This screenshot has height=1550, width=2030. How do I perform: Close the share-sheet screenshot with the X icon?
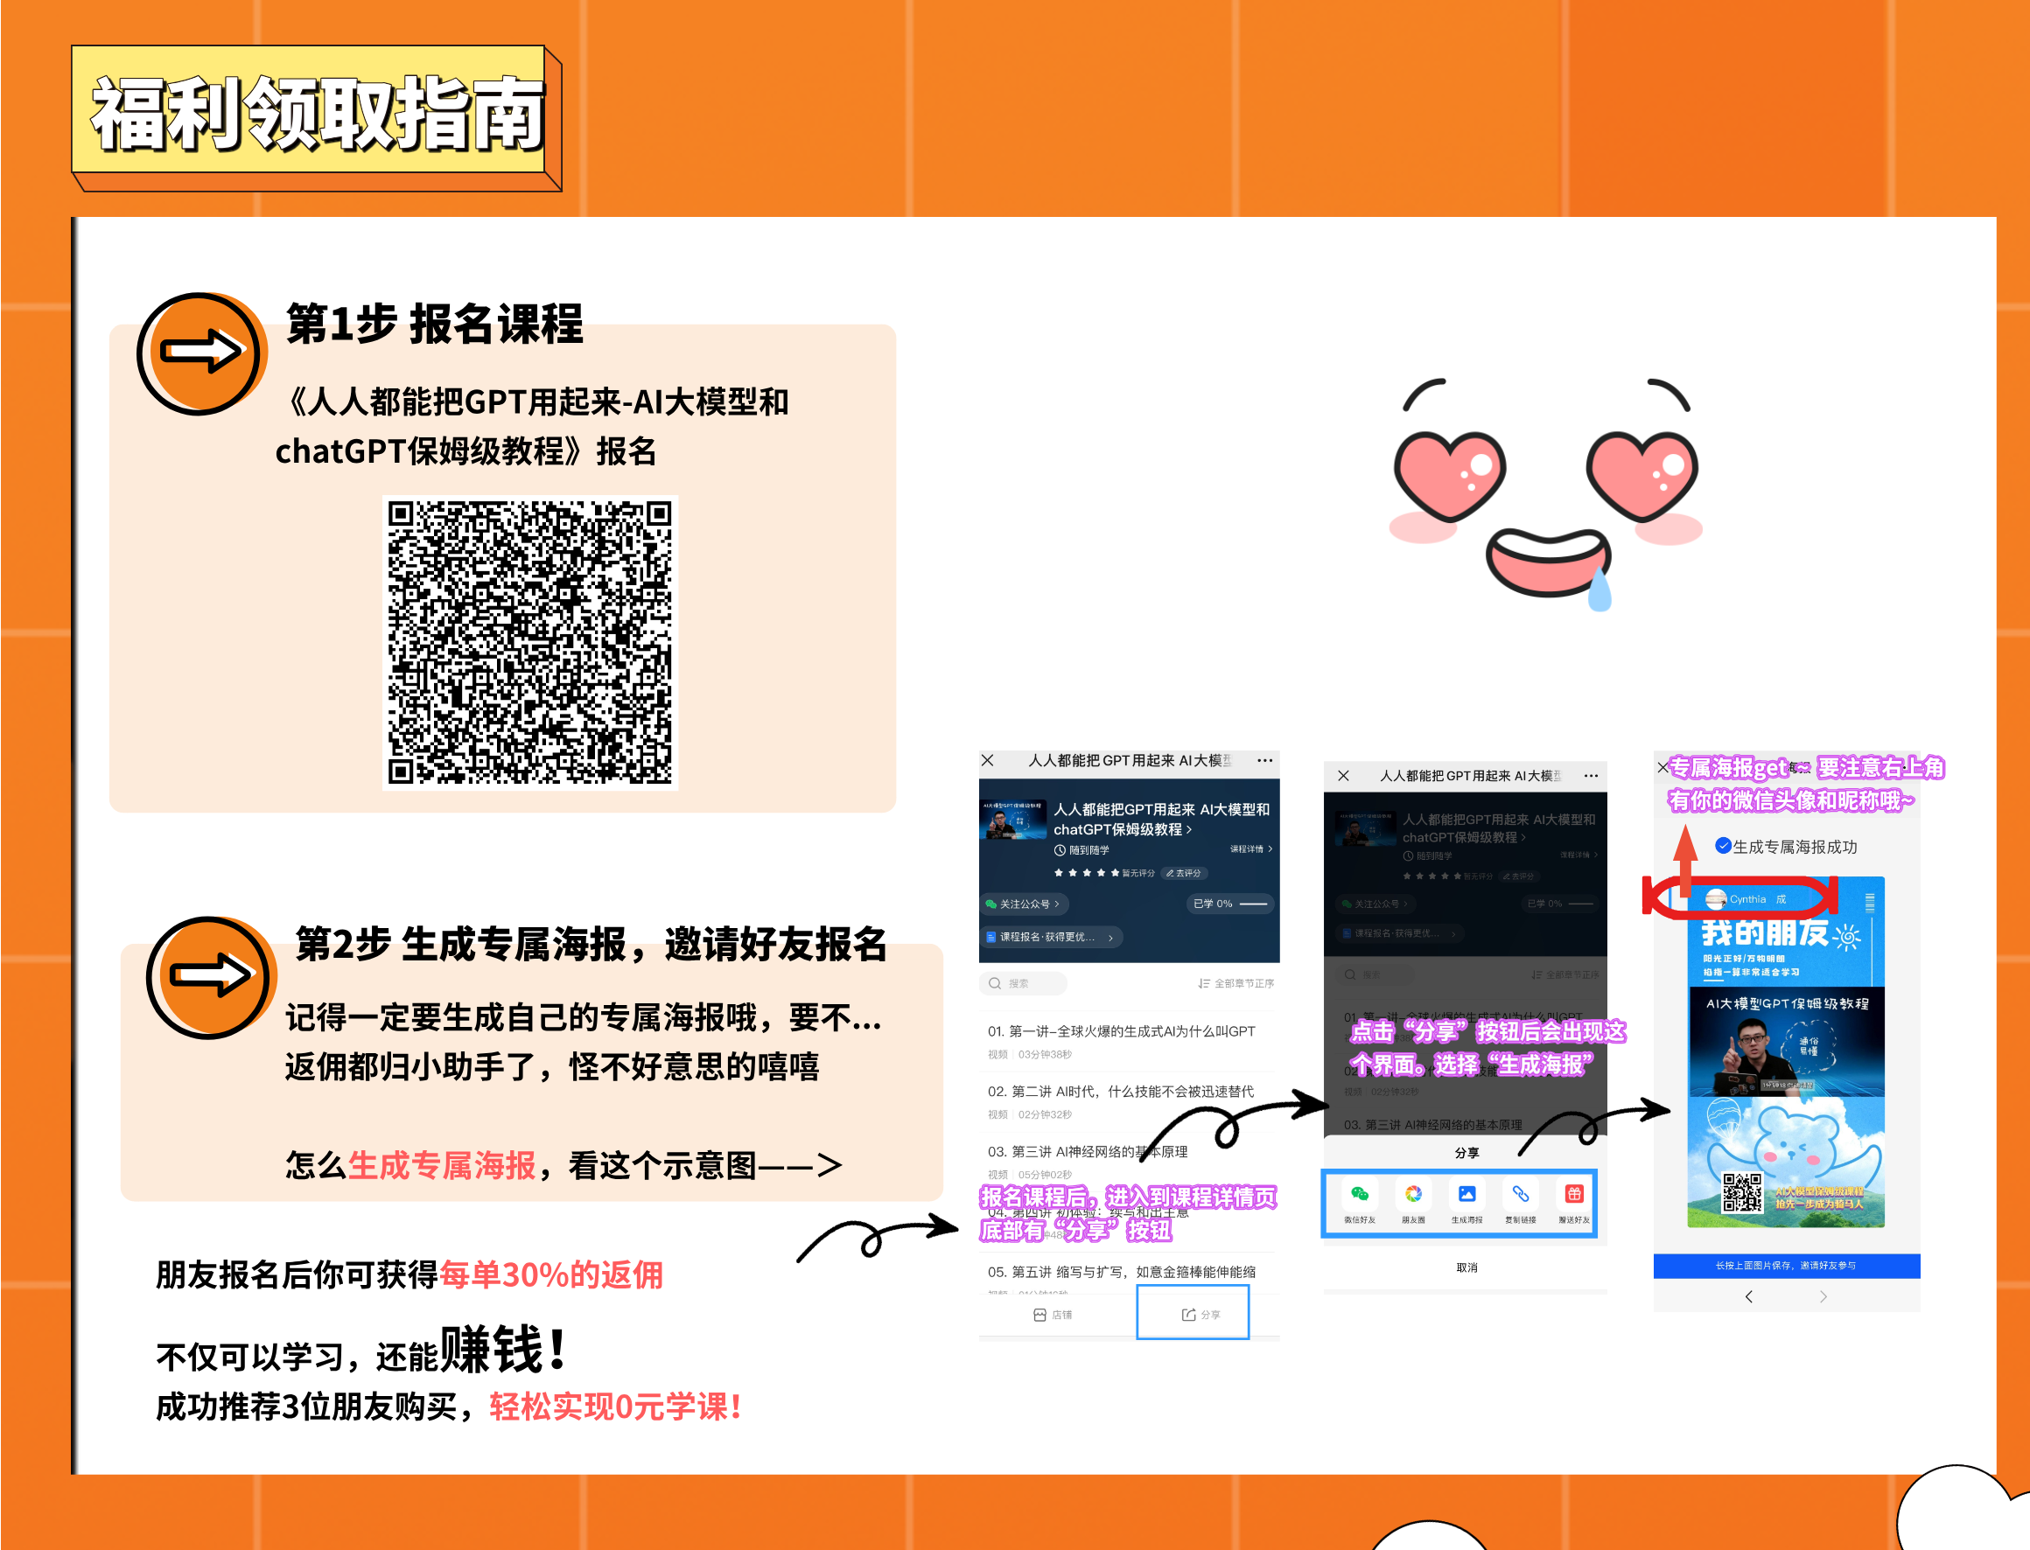pyautogui.click(x=1343, y=776)
